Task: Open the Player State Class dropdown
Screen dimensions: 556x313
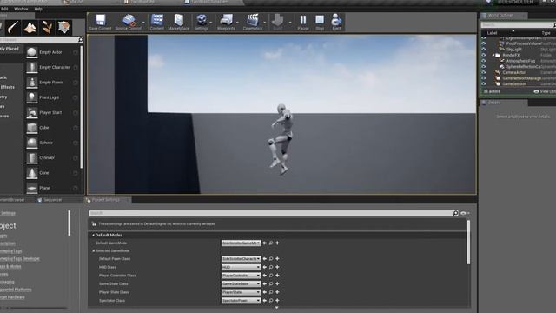Action: point(242,292)
